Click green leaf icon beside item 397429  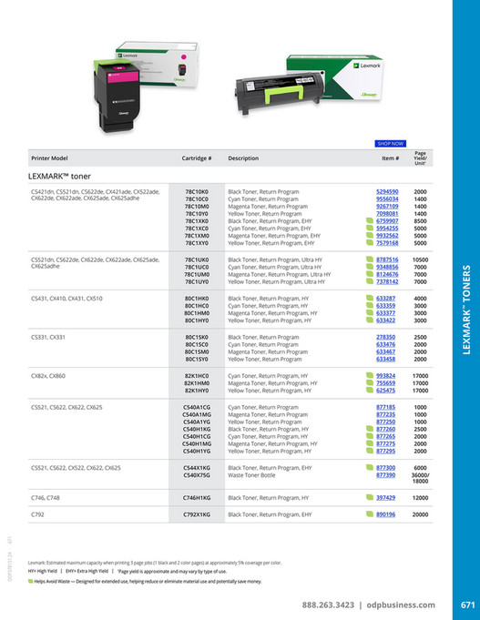[370, 497]
